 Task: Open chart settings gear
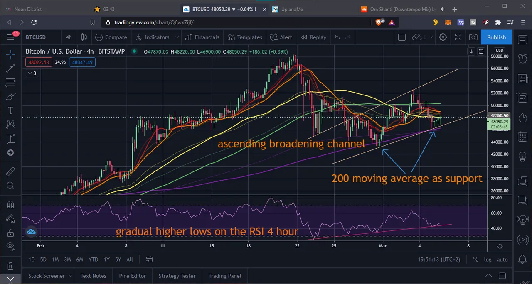click(443, 37)
